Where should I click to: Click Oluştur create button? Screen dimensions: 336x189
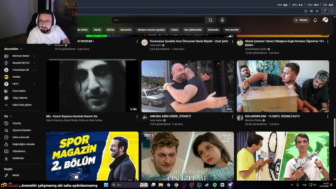point(301,20)
